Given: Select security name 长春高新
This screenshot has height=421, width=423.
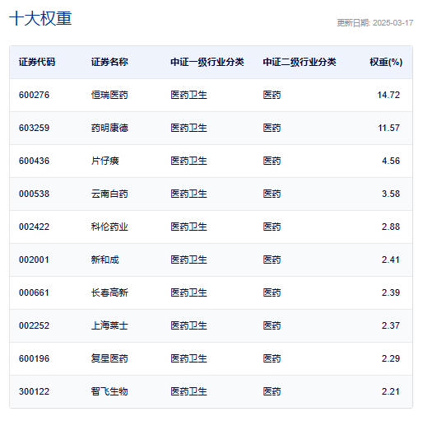Looking at the screenshot, I should (109, 292).
